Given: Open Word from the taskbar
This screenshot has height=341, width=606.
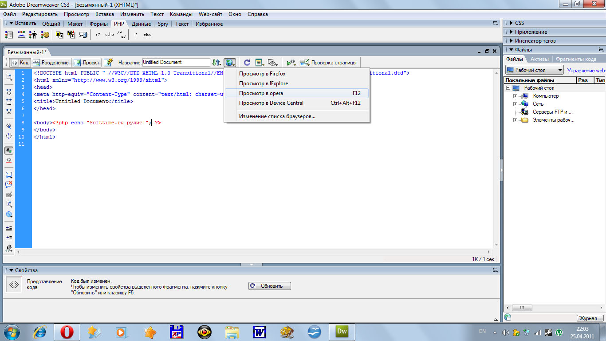Looking at the screenshot, I should [260, 332].
